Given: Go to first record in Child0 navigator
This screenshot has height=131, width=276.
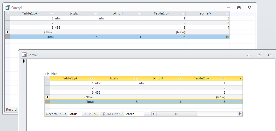Looking at the screenshot, I should 60,114.
